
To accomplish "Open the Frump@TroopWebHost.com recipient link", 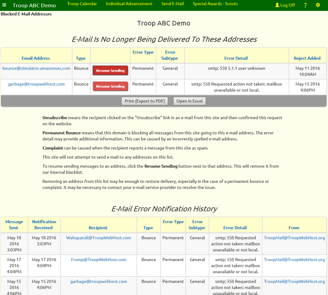I will [98, 260].
